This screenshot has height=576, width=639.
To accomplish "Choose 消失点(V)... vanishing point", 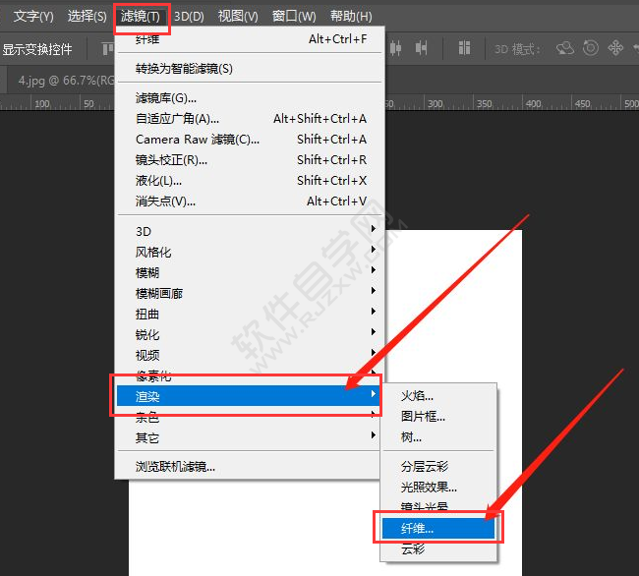I will point(250,202).
